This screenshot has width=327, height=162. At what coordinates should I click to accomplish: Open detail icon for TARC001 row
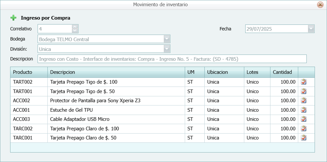304,138
